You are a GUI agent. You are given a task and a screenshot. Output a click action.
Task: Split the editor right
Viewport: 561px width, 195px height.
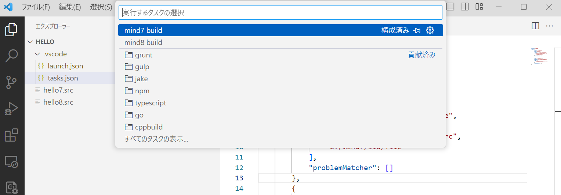pos(535,26)
